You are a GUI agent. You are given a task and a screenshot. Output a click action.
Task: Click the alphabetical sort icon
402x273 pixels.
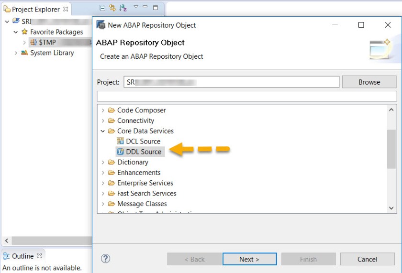tap(123, 8)
